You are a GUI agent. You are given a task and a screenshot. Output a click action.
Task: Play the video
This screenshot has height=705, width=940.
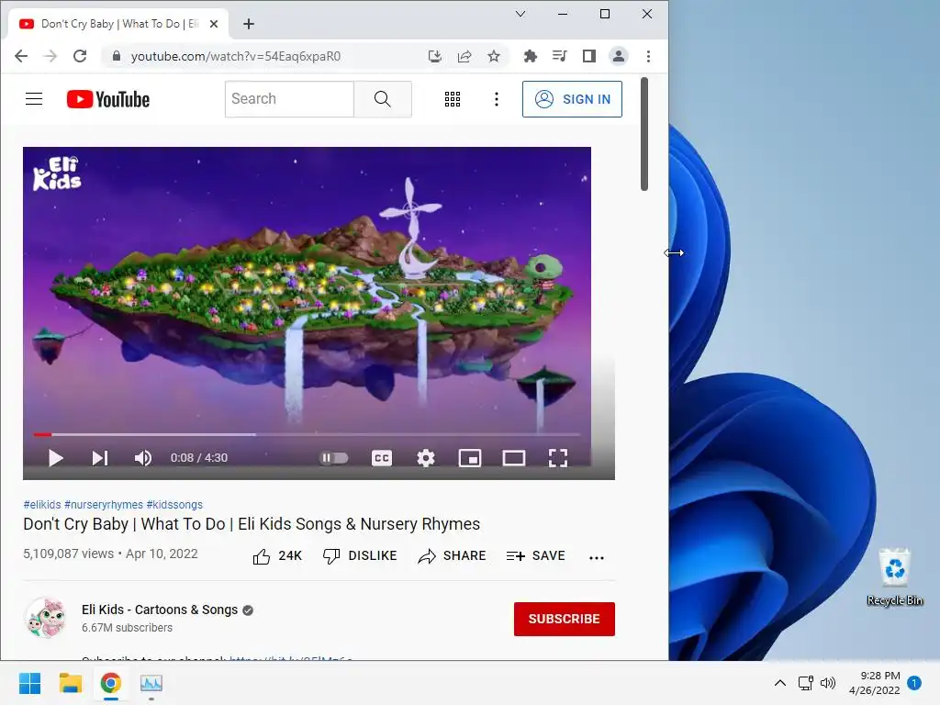56,458
